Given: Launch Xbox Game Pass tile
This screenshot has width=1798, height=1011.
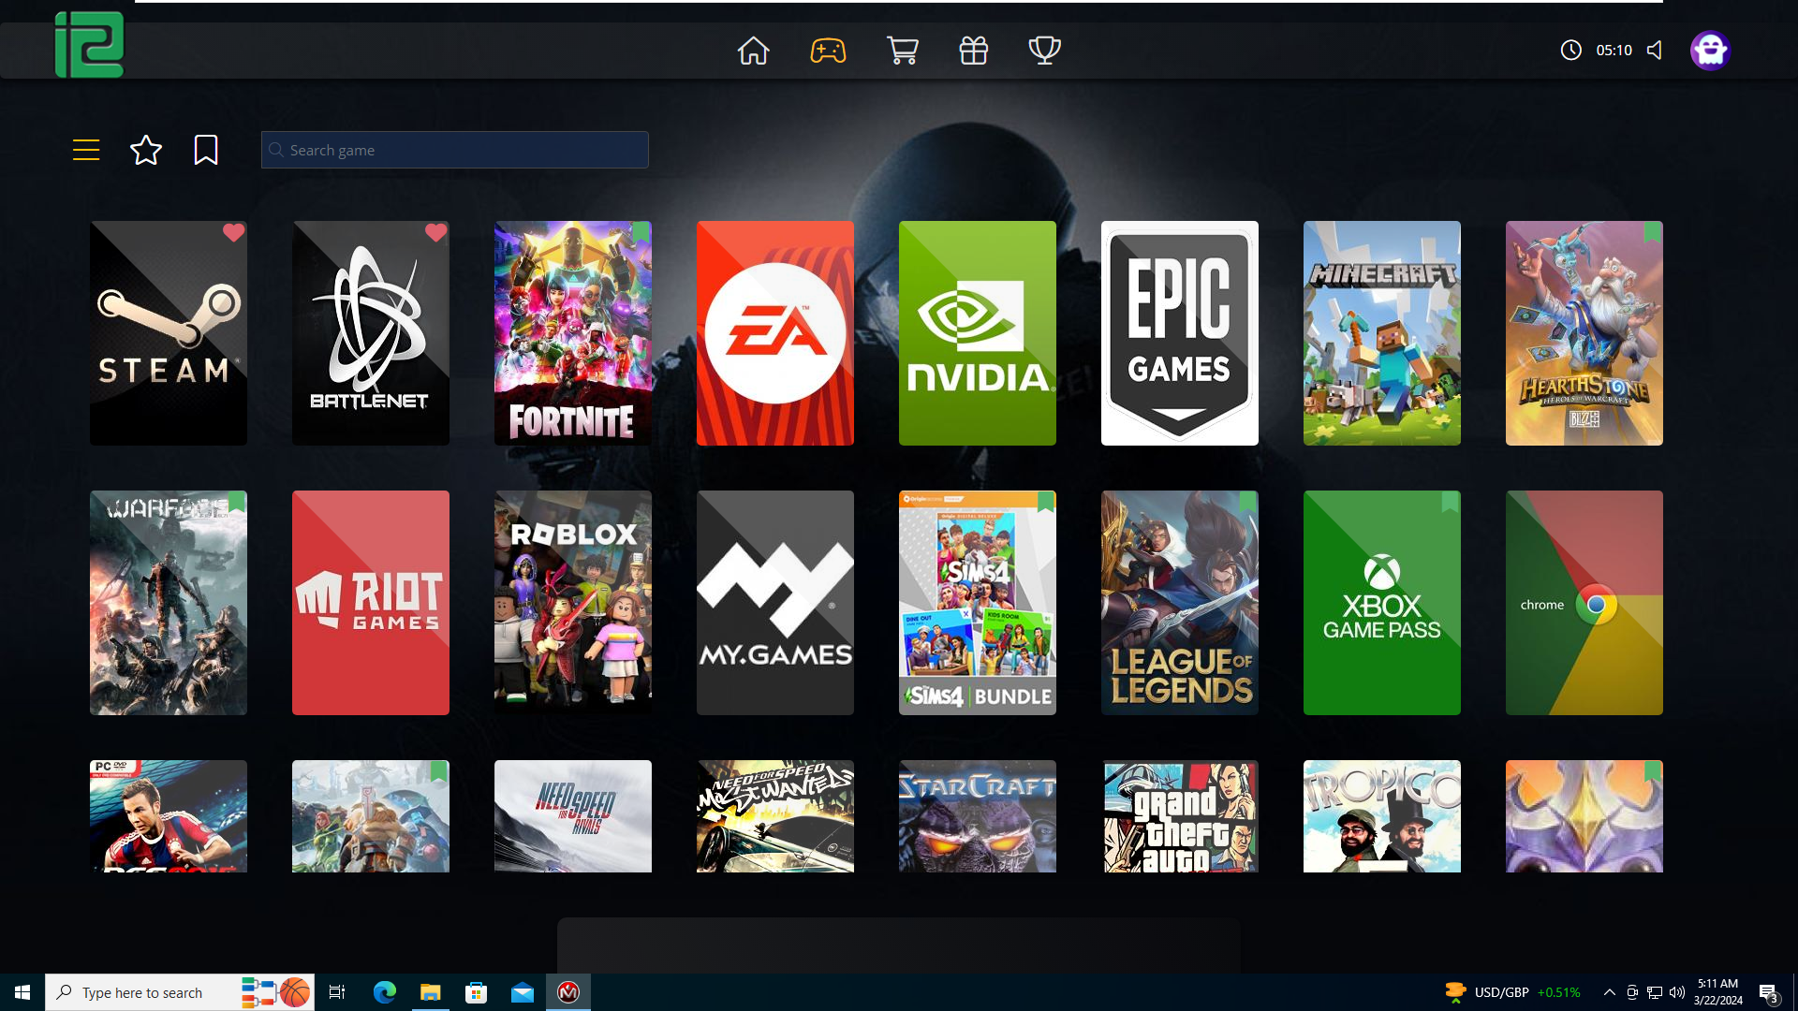Looking at the screenshot, I should (1381, 603).
